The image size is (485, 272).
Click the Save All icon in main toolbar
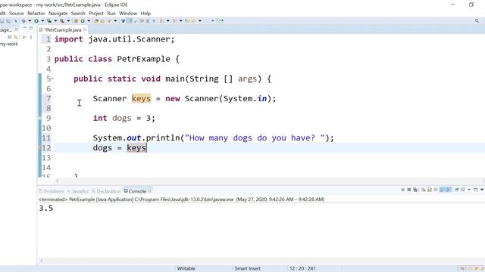click(8, 21)
